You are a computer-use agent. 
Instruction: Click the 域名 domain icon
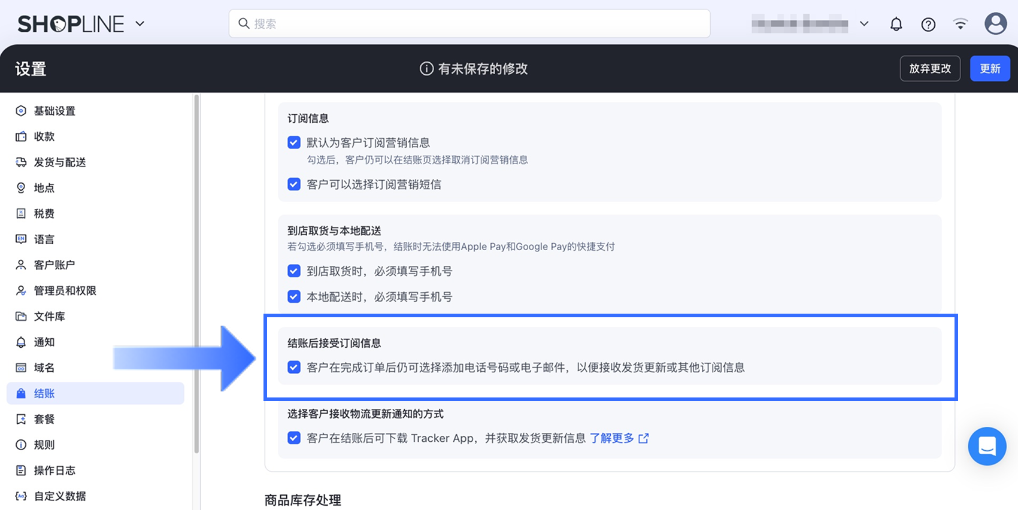coord(21,368)
